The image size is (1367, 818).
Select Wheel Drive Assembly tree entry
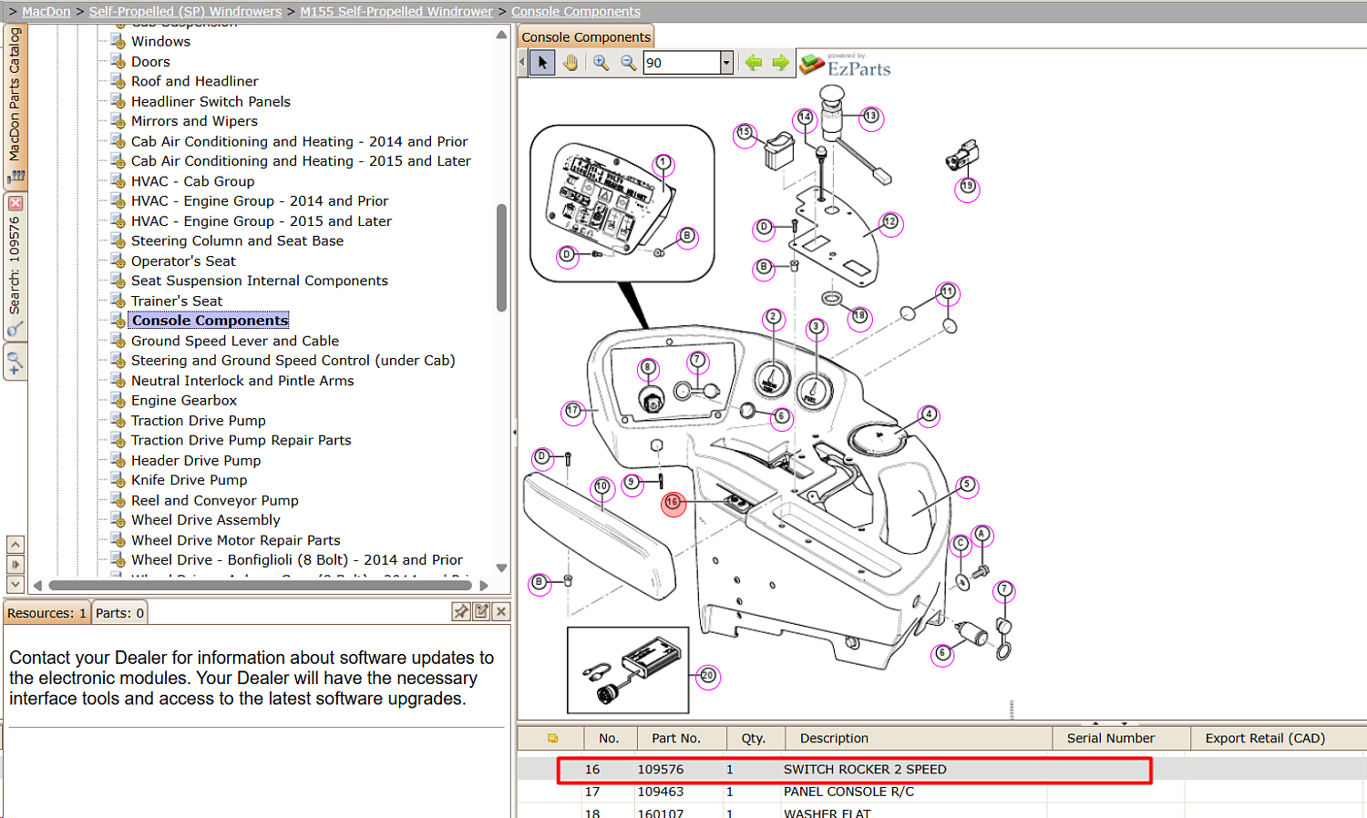pyautogui.click(x=206, y=520)
